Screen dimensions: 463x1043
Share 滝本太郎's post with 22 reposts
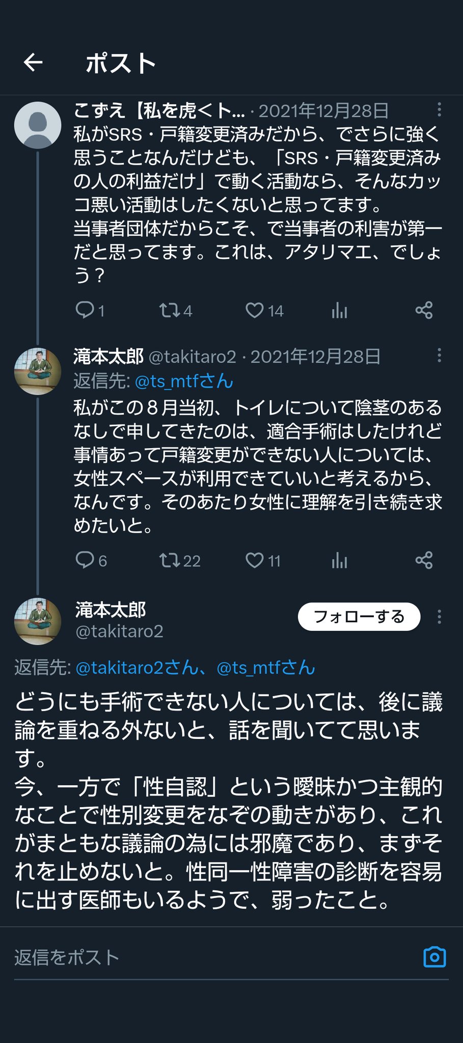click(x=424, y=560)
